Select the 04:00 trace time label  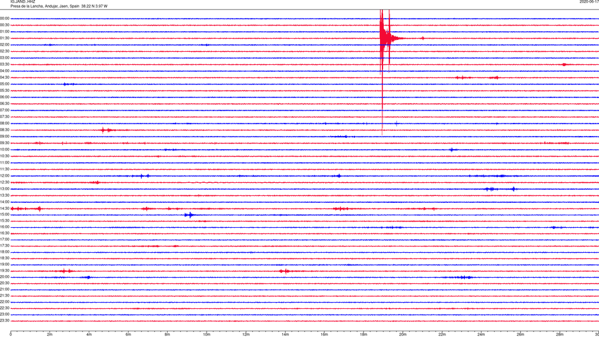coord(4,71)
